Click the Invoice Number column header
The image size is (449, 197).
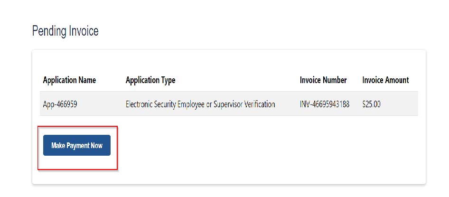[x=323, y=80]
